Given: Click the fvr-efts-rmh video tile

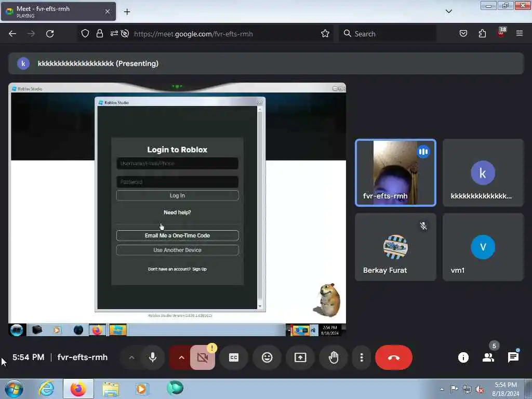Looking at the screenshot, I should [395, 172].
